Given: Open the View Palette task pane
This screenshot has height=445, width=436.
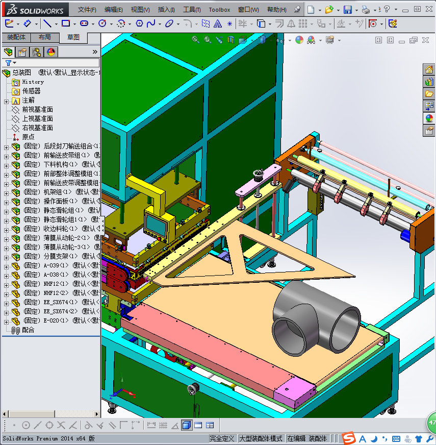Looking at the screenshot, I should tap(429, 106).
